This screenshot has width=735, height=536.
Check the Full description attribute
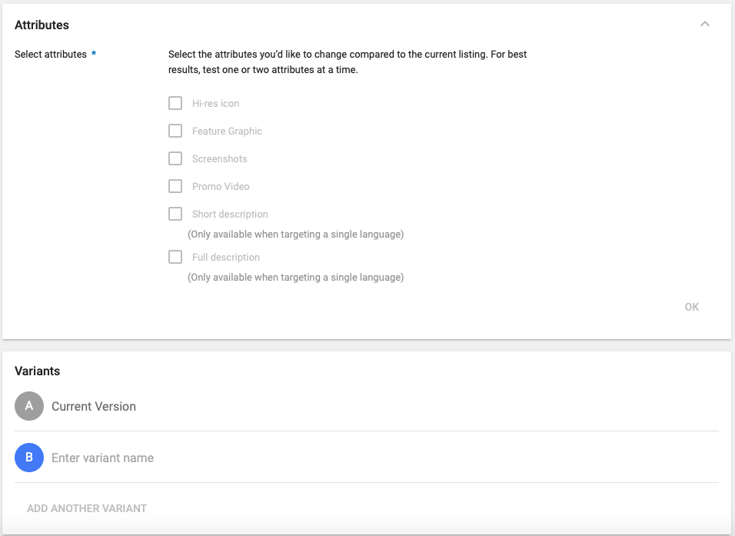pyautogui.click(x=175, y=256)
